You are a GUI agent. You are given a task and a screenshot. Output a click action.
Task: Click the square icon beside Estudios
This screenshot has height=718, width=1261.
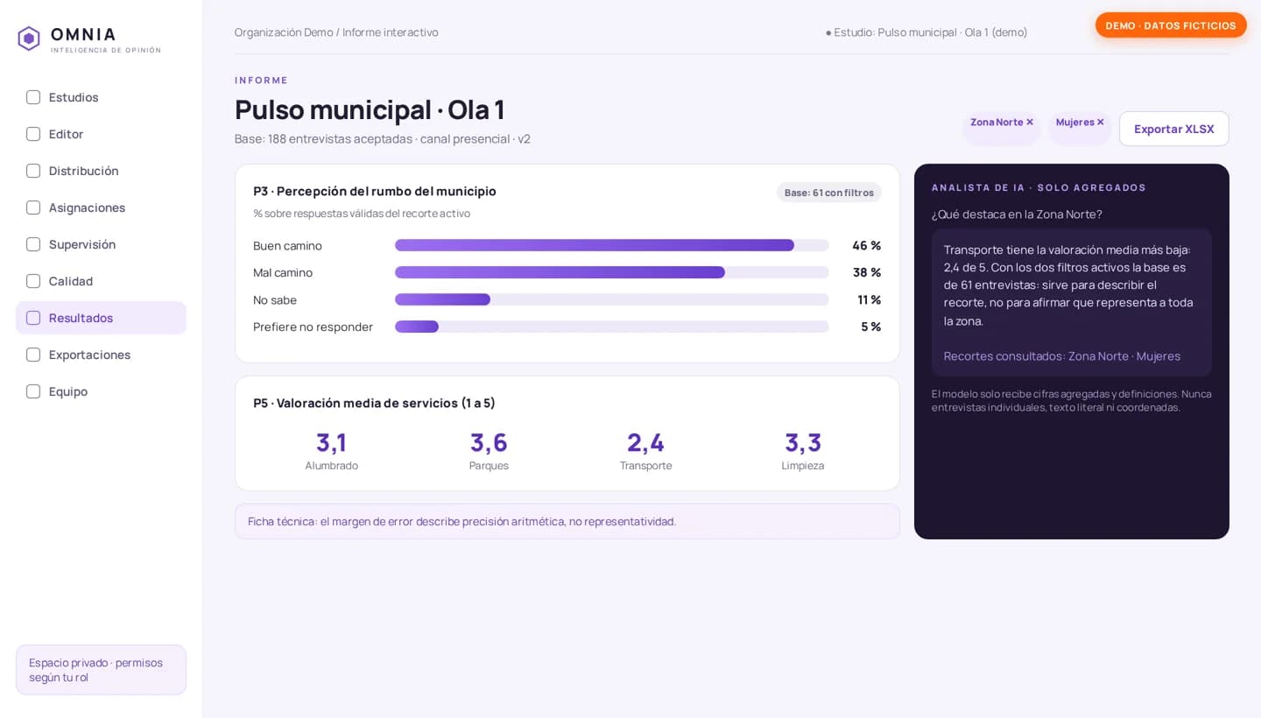(33, 97)
